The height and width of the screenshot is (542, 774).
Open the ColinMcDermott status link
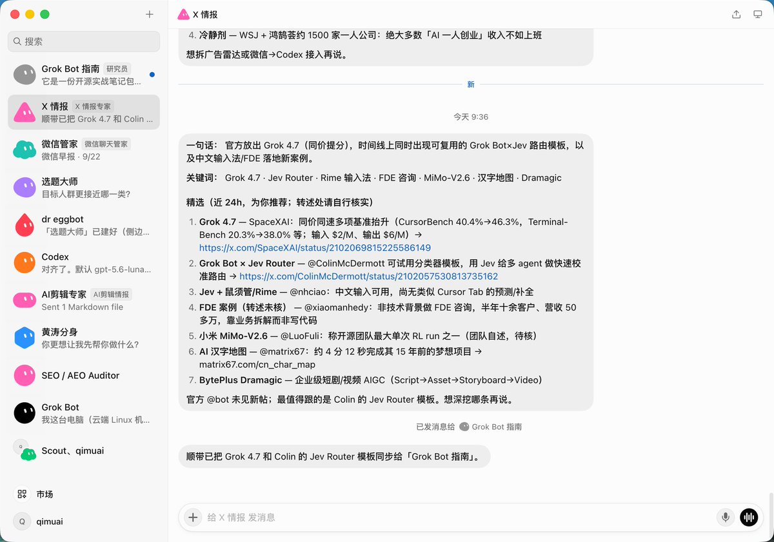pyautogui.click(x=368, y=276)
